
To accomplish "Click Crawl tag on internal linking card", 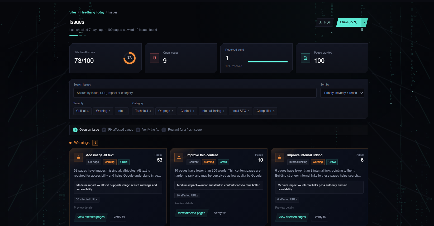I will (332, 162).
